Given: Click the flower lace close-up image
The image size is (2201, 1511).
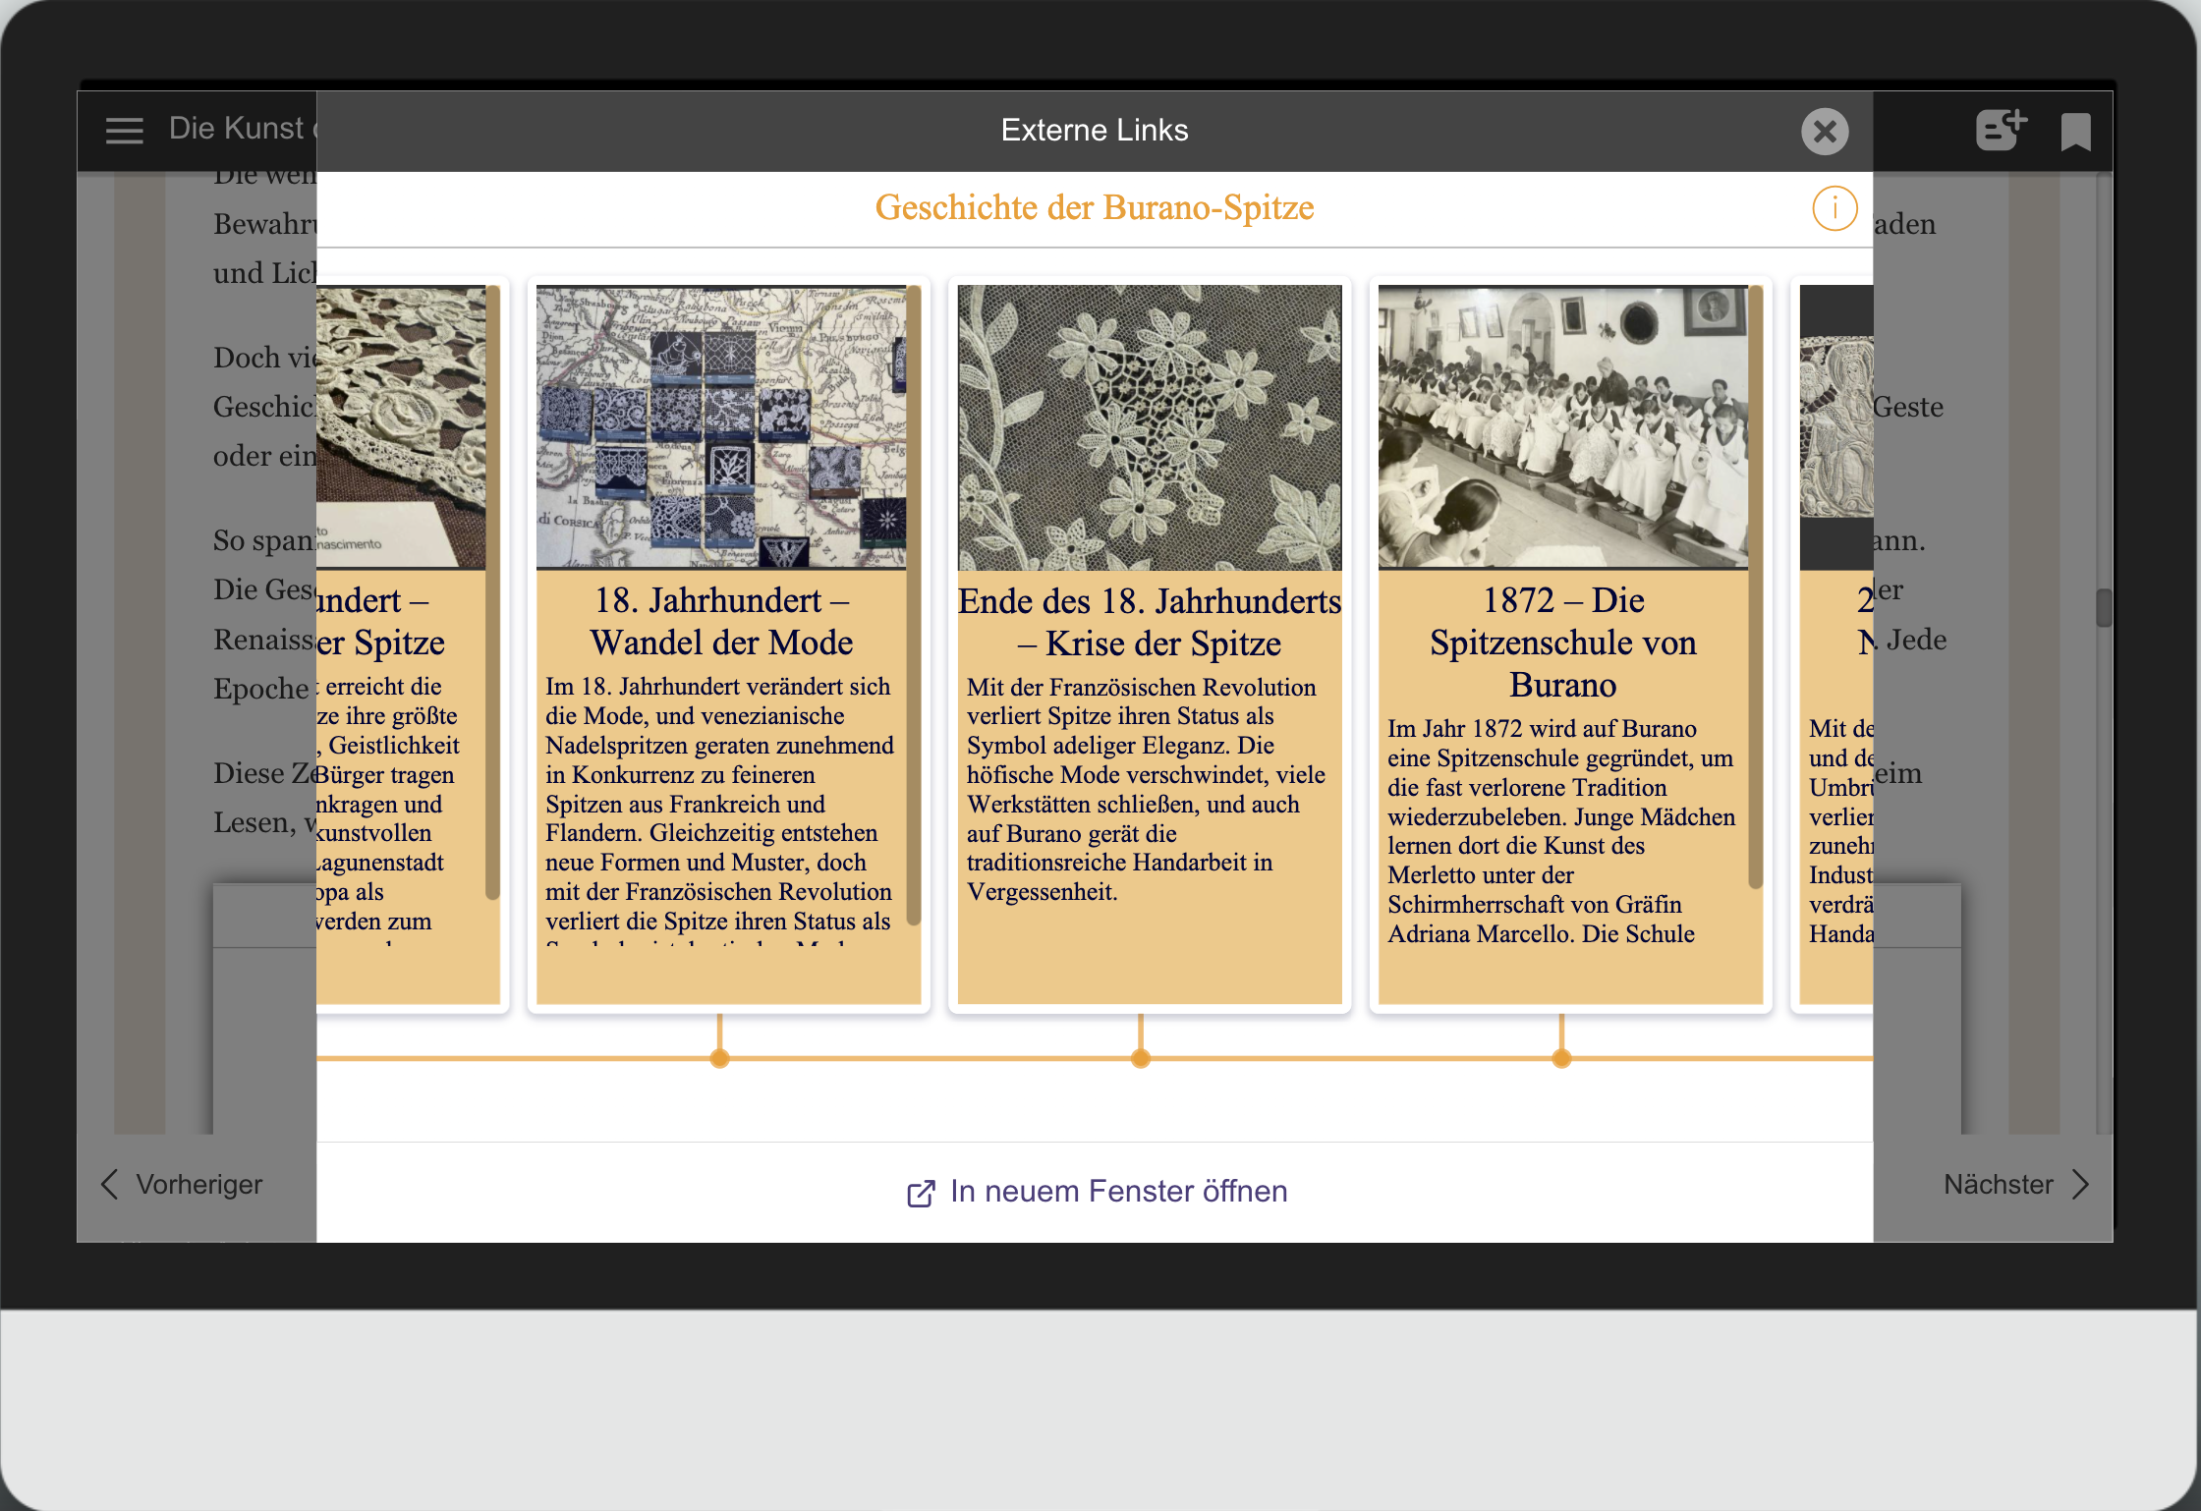Looking at the screenshot, I should pos(1150,427).
